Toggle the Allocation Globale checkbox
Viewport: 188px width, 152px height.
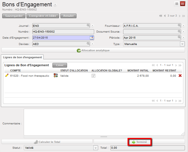click(x=94, y=76)
